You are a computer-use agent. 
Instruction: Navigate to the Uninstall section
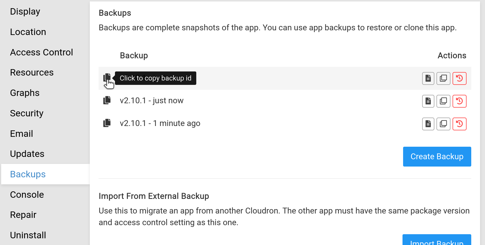28,235
